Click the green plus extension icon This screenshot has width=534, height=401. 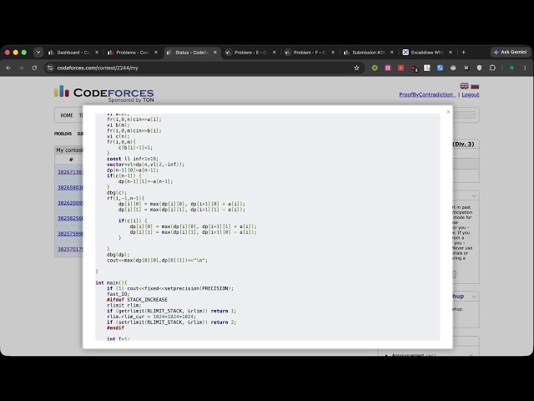click(x=375, y=68)
